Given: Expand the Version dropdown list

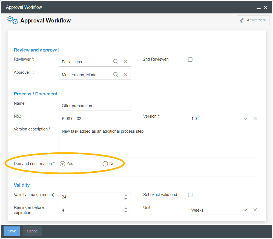Looking at the screenshot, I should tap(245, 119).
